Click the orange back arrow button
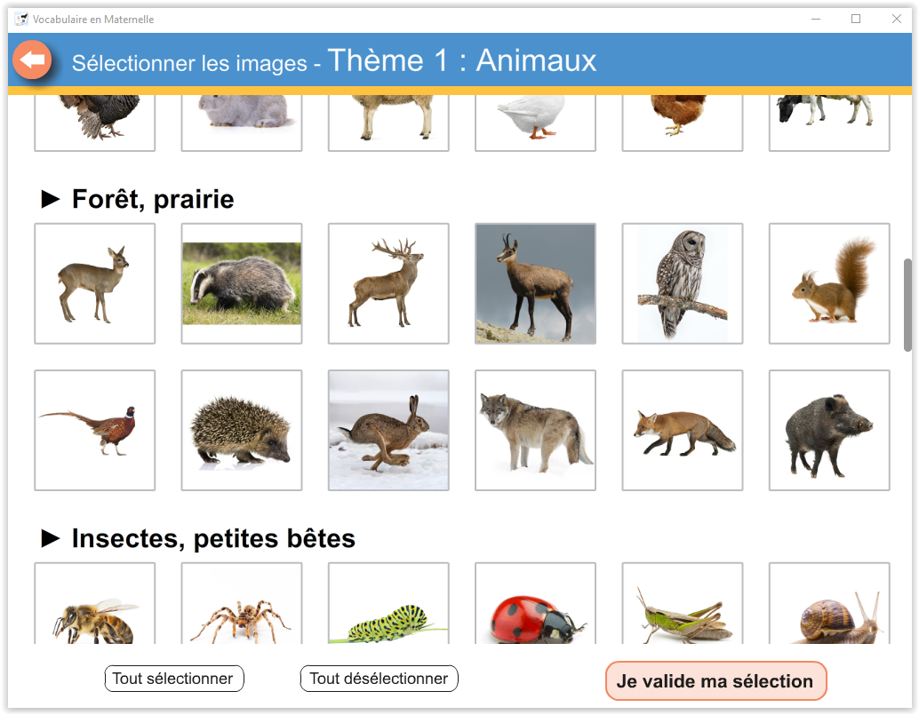Viewport: 919px width, 715px height. point(32,60)
